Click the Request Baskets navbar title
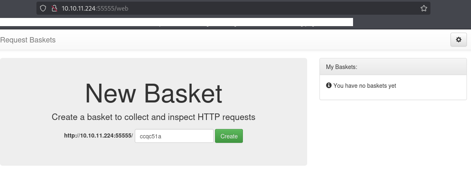Screen dimensions: 471x180 click(28, 40)
